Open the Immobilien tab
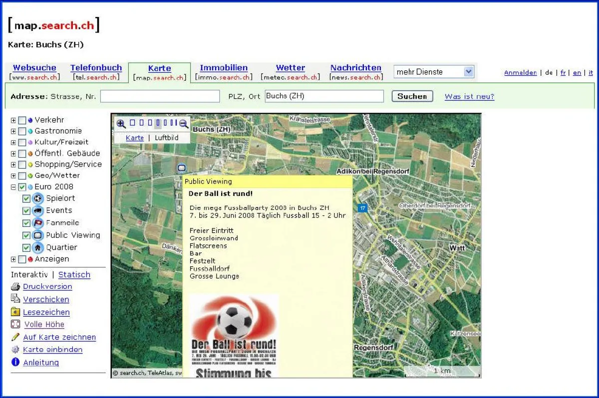 [x=224, y=67]
